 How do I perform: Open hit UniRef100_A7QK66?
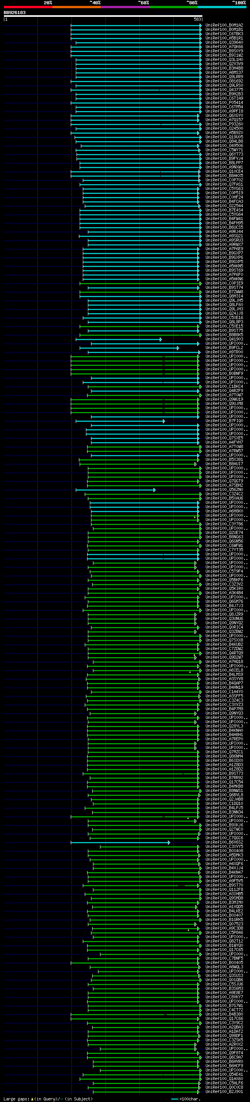224,47
